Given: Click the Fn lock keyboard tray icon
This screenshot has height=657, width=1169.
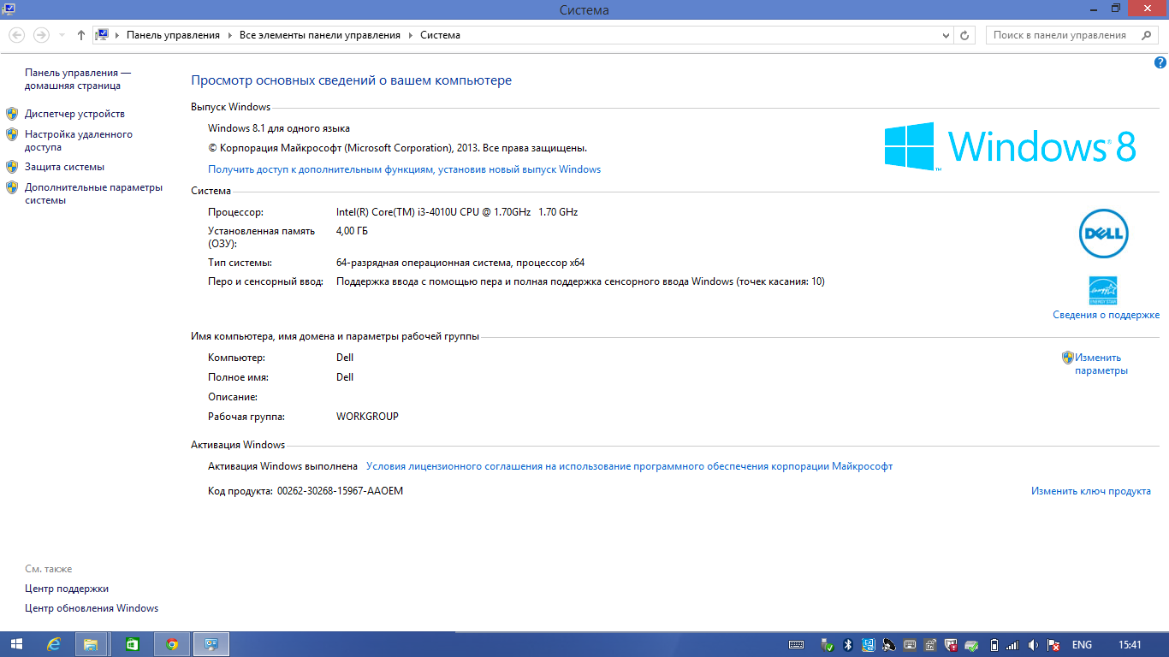Looking at the screenshot, I should click(929, 645).
